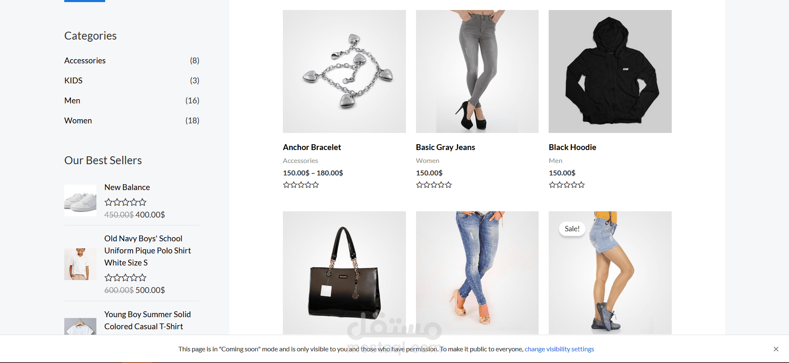Open the Men category
The height and width of the screenshot is (363, 789).
point(72,100)
